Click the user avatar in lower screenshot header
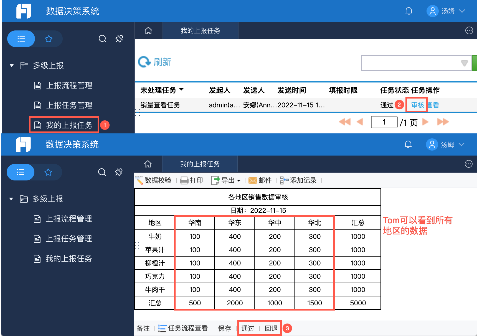Screen dimensions: 477x336 [432, 144]
